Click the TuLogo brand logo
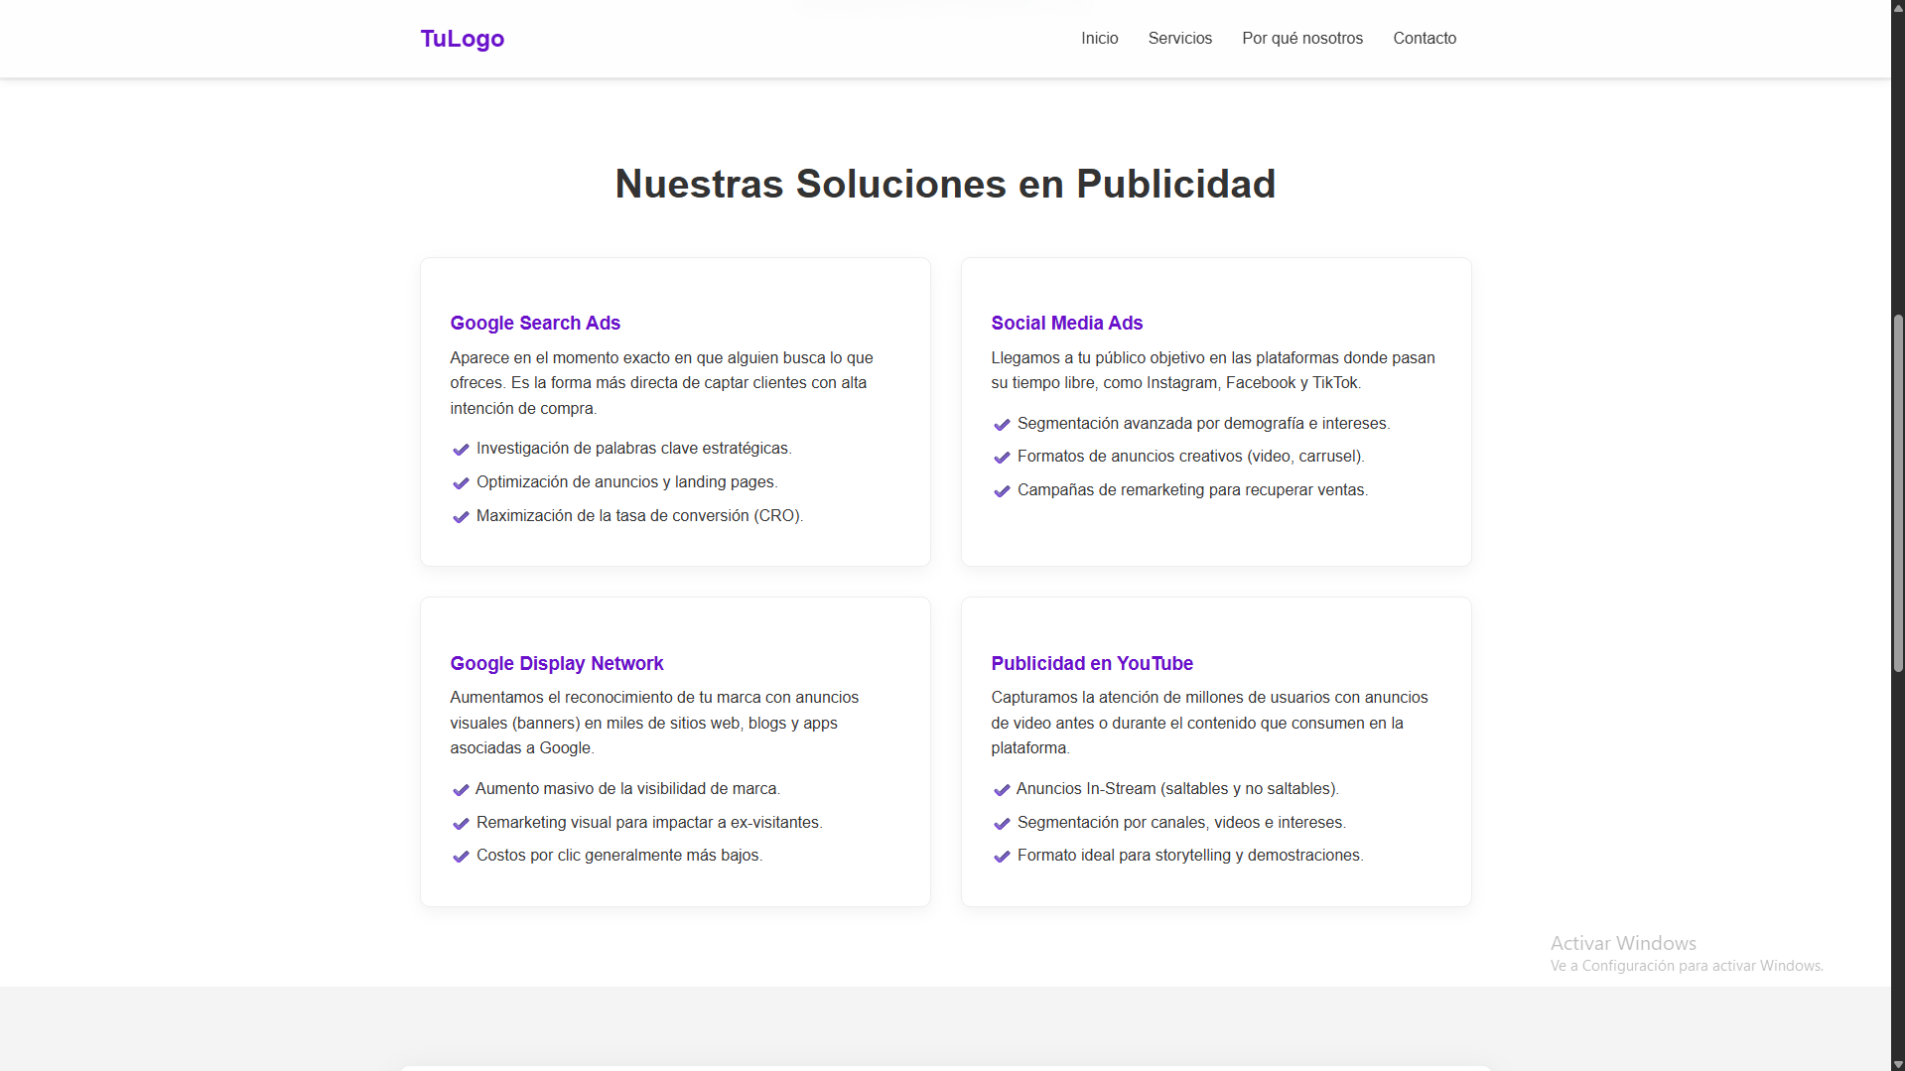 tap(462, 39)
